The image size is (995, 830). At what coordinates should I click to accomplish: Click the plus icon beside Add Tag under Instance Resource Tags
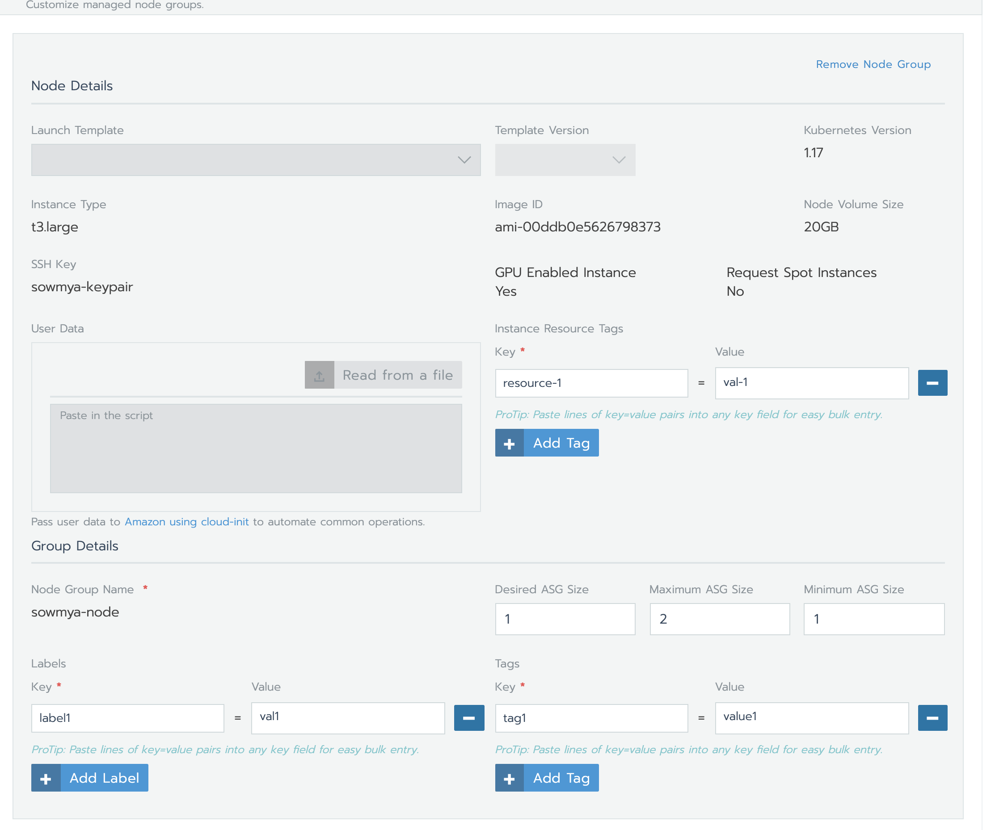pos(510,443)
